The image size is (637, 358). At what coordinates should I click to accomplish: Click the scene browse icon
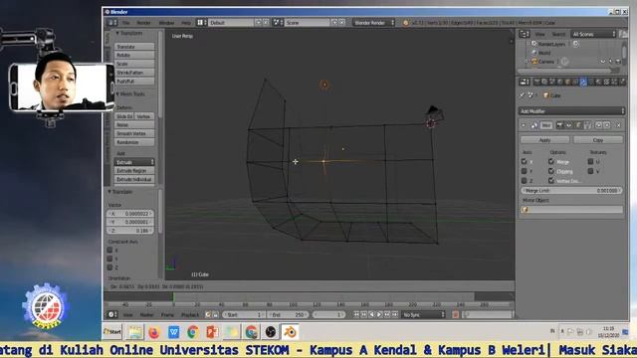[x=278, y=23]
